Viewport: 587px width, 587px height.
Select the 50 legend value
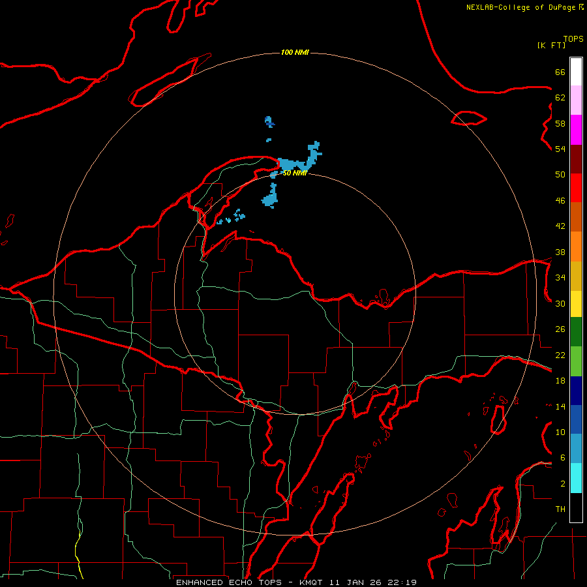[560, 174]
